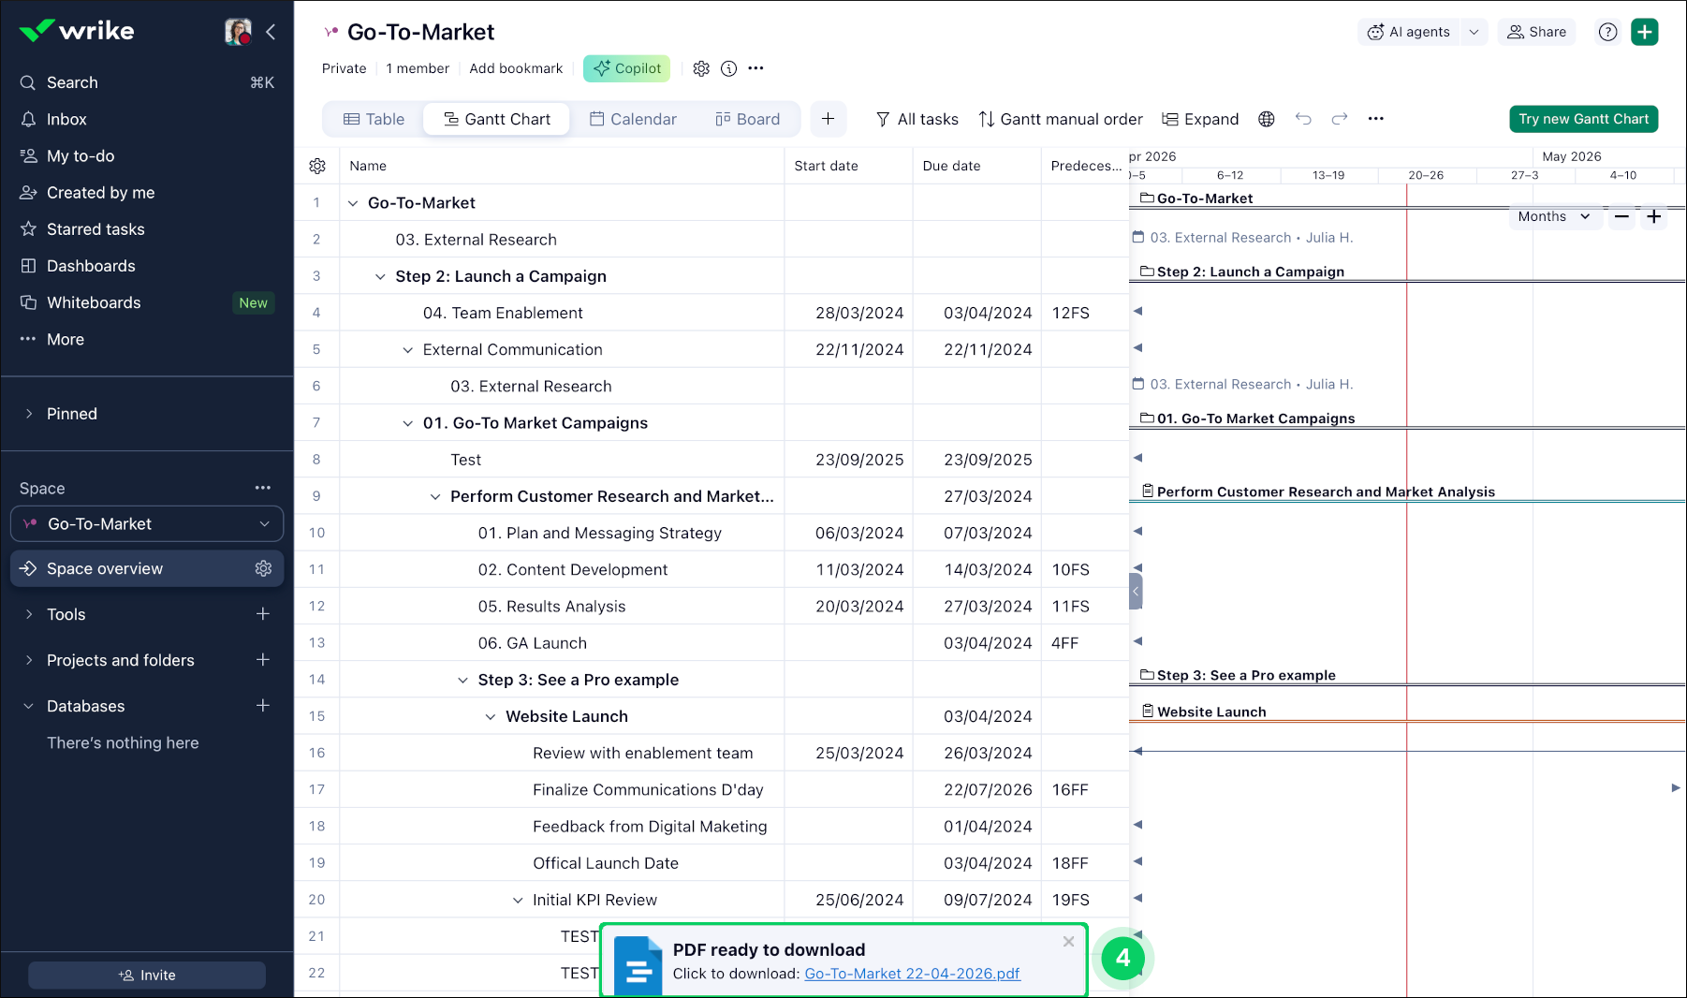1687x998 pixels.
Task: Switch to the Board tab
Action: click(747, 119)
